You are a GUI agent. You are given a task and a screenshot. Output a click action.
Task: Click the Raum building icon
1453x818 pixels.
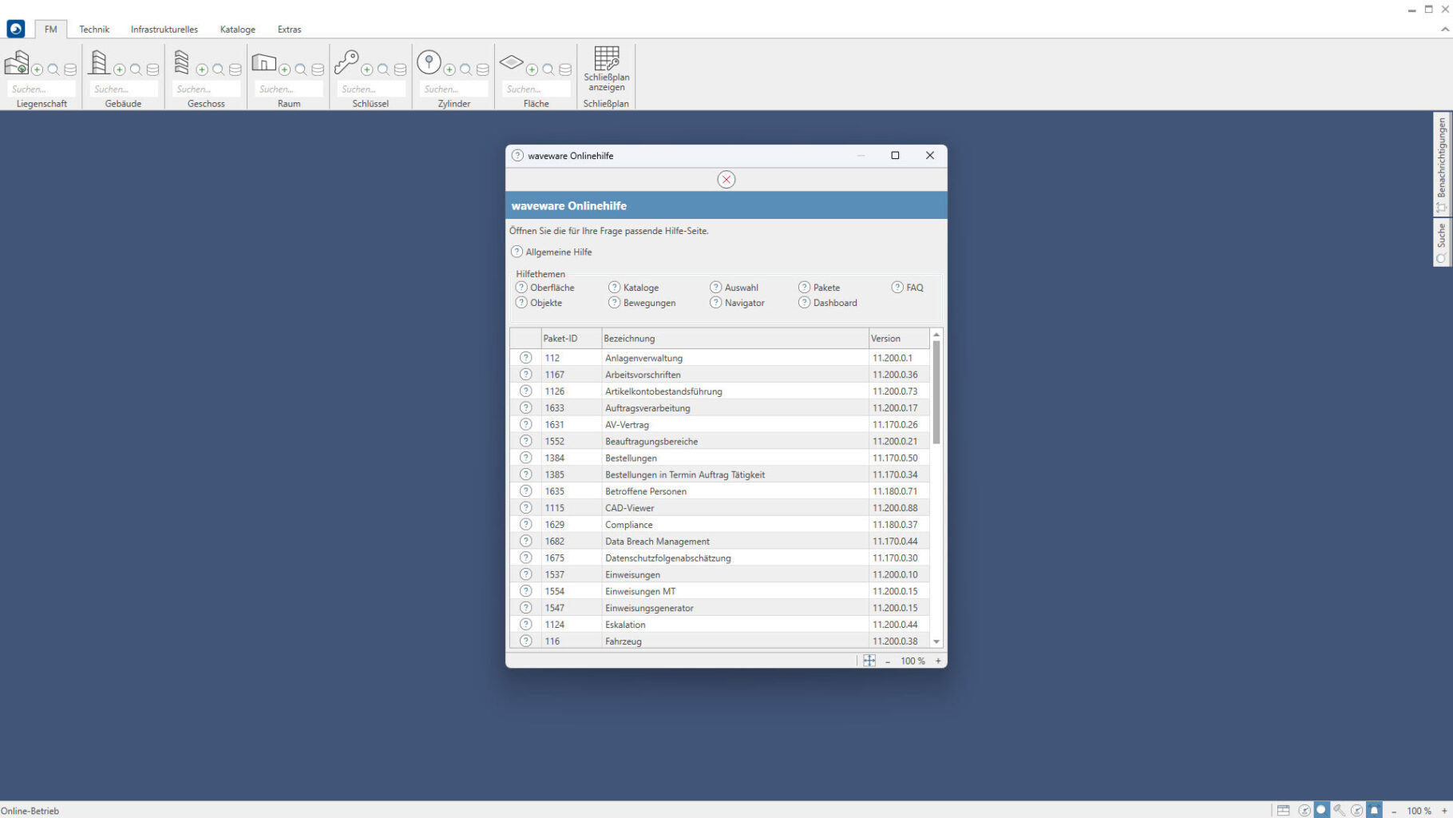(263, 62)
